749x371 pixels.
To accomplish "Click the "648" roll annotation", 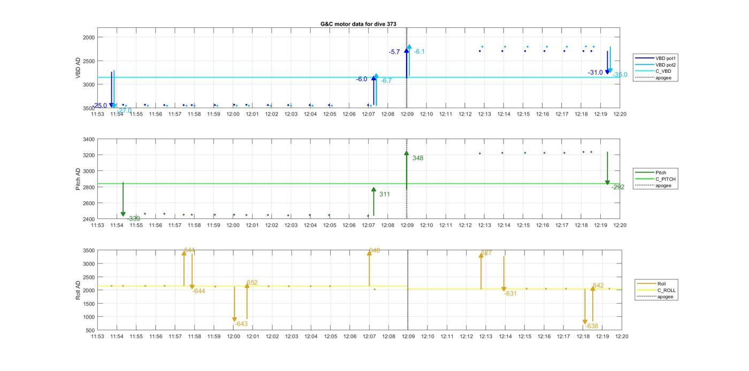I will (x=374, y=250).
